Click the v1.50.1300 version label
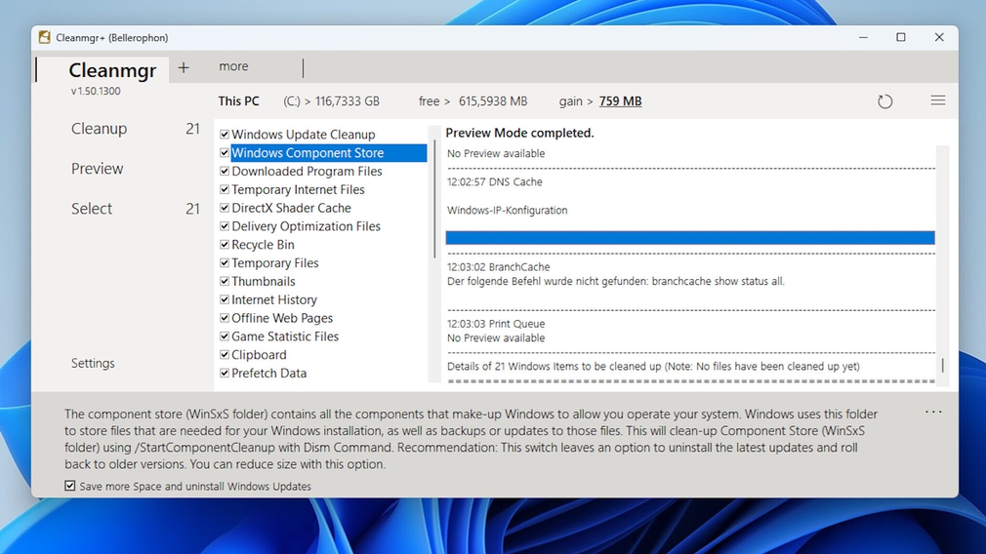This screenshot has height=554, width=986. (x=96, y=91)
